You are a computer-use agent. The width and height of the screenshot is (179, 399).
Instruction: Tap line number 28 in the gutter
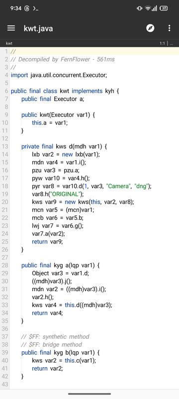pyautogui.click(x=5, y=265)
